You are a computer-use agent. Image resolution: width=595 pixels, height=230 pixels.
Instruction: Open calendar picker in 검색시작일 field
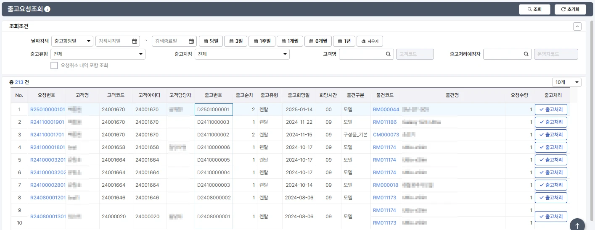tap(135, 41)
